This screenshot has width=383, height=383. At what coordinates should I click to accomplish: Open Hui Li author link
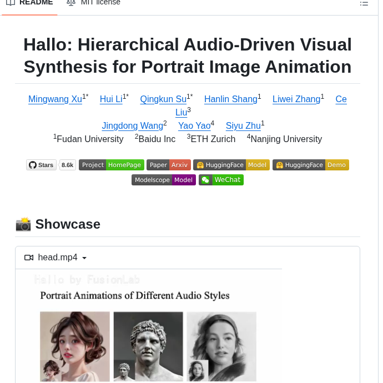click(111, 99)
